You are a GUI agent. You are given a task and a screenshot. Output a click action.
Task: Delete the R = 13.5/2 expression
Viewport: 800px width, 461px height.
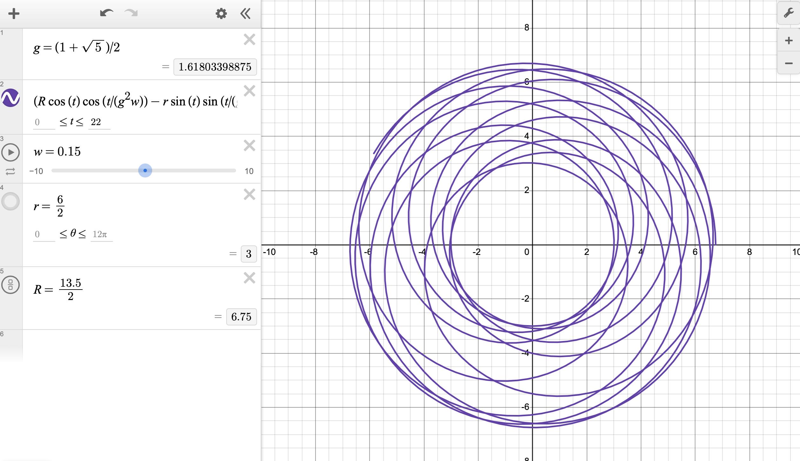[249, 278]
